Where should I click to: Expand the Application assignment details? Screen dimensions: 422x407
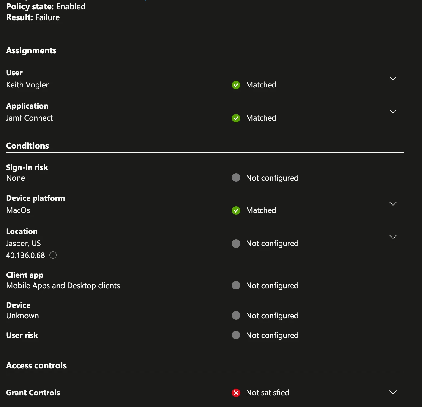click(393, 112)
